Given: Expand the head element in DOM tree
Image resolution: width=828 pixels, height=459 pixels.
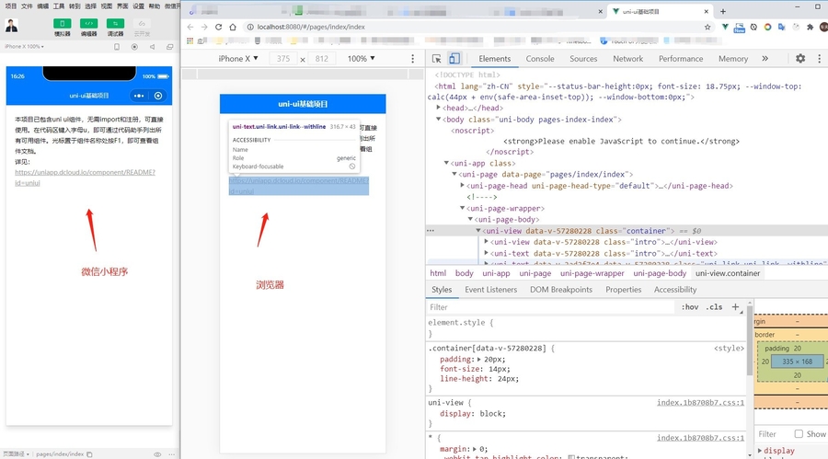Looking at the screenshot, I should coord(440,108).
